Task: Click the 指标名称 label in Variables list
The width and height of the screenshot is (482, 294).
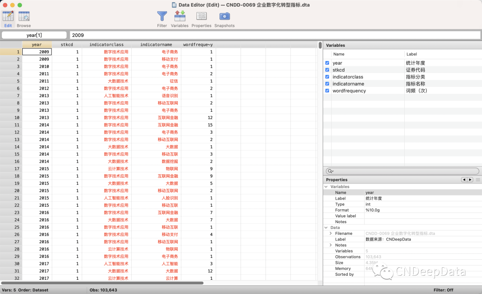Action: coord(416,84)
